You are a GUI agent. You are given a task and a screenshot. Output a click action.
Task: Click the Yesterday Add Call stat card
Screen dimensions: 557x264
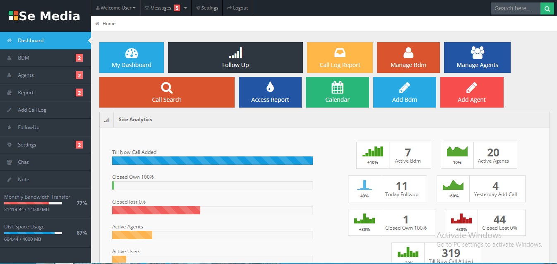click(481, 189)
